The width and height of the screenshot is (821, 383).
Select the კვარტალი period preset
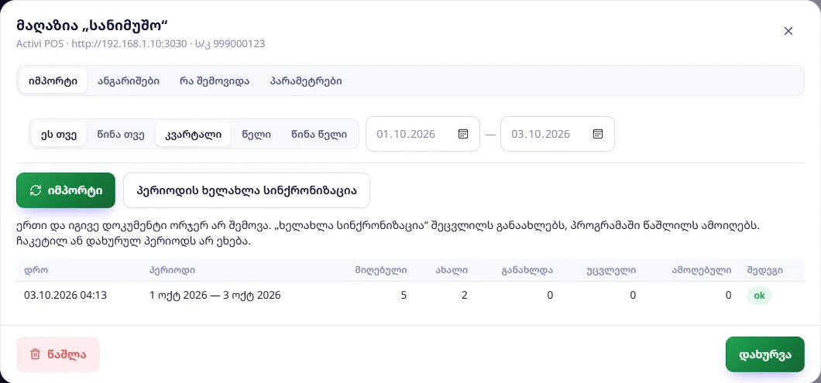[x=193, y=134]
